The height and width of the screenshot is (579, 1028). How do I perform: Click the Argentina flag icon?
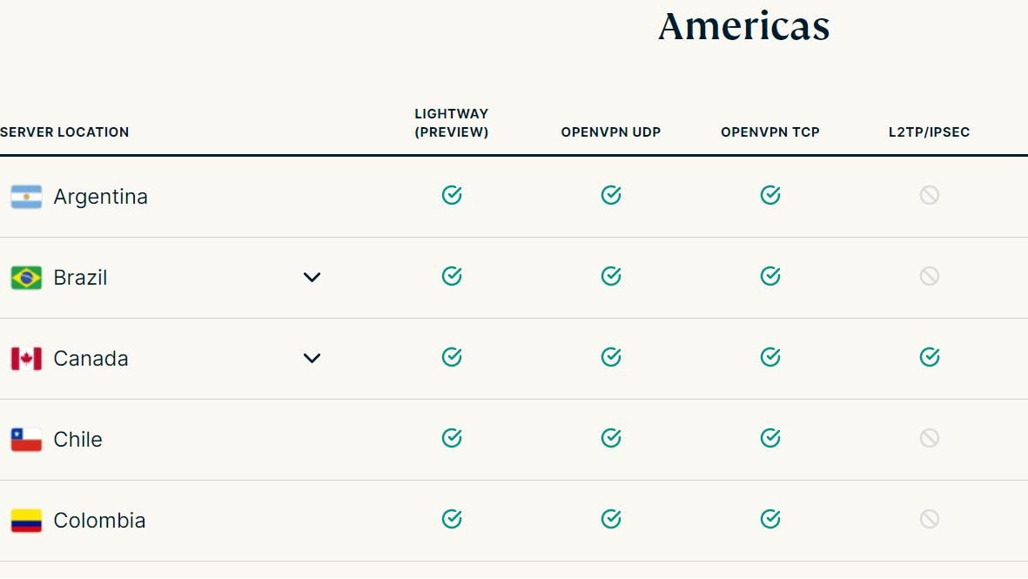pos(26,197)
